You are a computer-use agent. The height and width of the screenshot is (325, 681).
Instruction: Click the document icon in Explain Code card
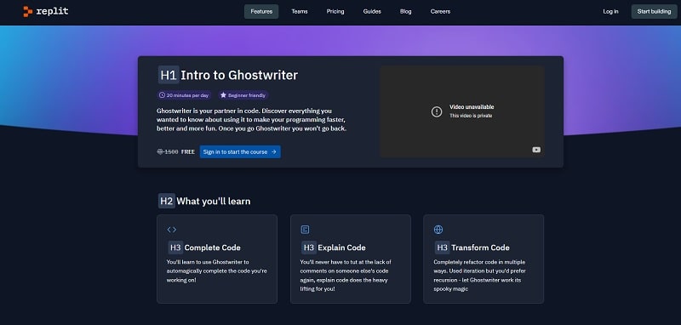coord(305,230)
